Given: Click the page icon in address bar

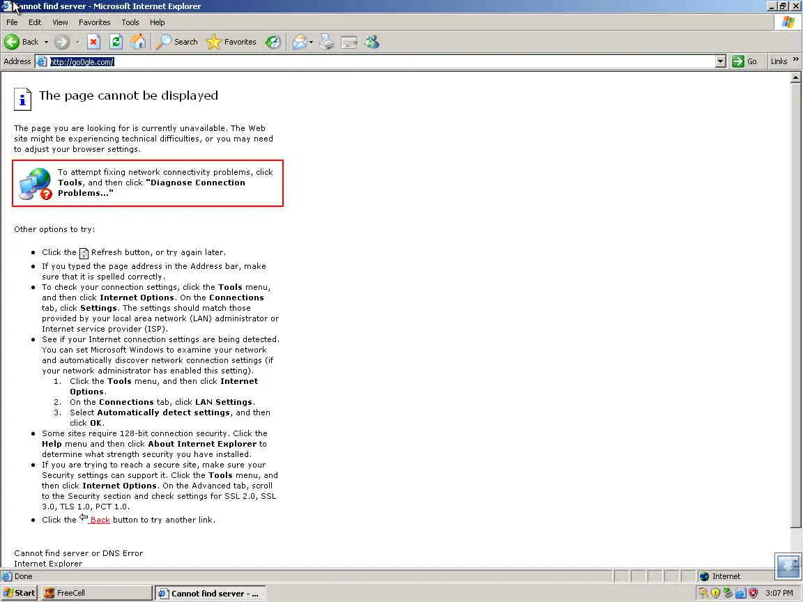Looking at the screenshot, I should pyautogui.click(x=42, y=62).
